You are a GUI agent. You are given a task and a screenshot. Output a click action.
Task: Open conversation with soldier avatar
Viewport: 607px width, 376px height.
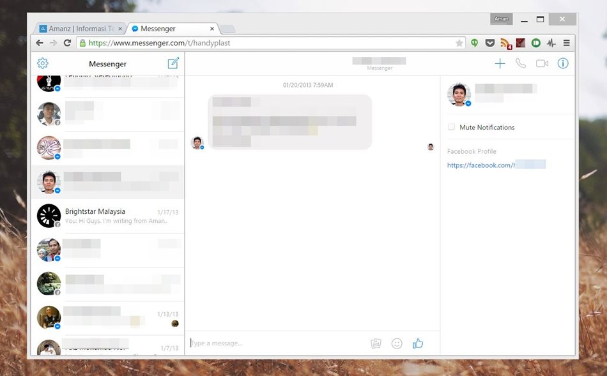(107, 283)
